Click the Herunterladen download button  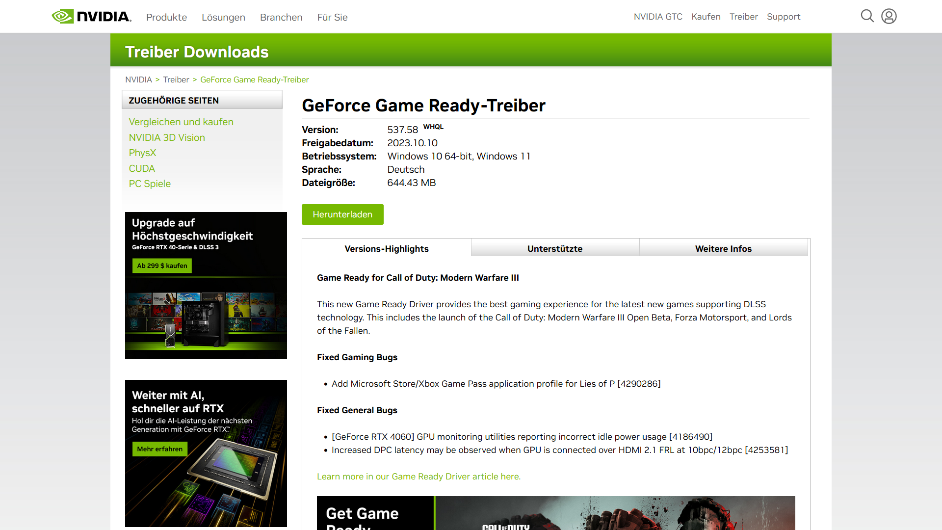coord(342,214)
